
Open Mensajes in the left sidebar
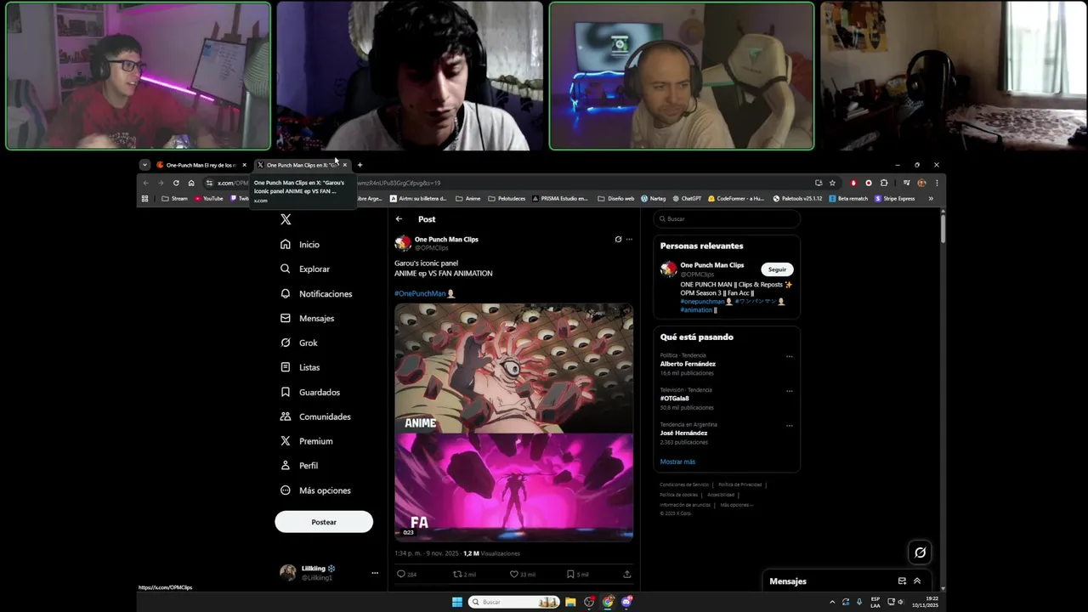tap(307, 318)
